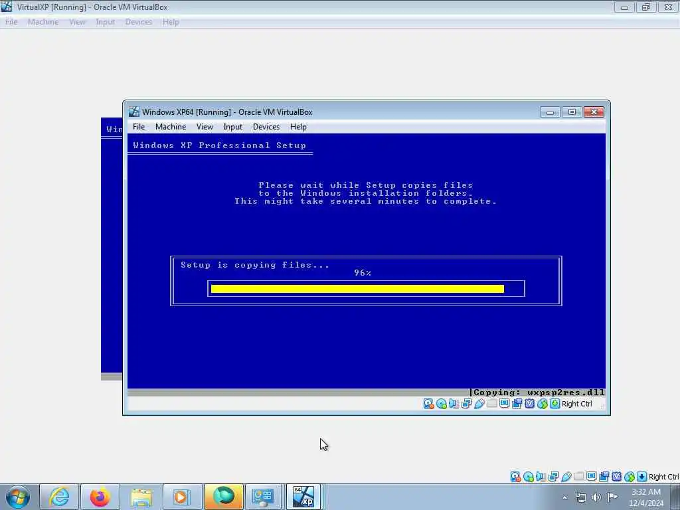Image resolution: width=680 pixels, height=510 pixels.
Task: Click the Windows XP64 window title bar
Action: (334, 112)
